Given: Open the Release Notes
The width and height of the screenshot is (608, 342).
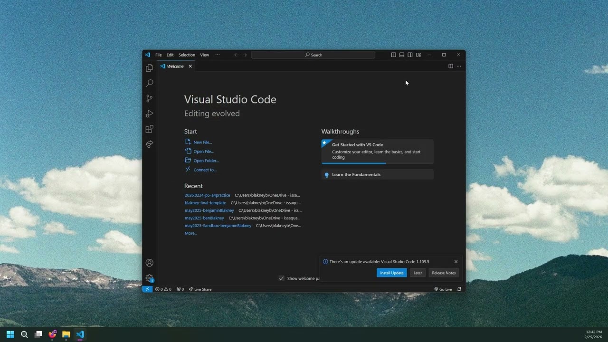Looking at the screenshot, I should tap(444, 273).
